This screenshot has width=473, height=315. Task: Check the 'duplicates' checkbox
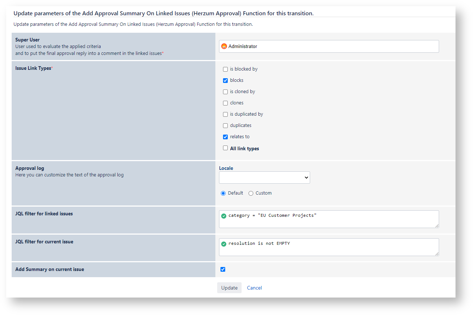click(x=225, y=125)
